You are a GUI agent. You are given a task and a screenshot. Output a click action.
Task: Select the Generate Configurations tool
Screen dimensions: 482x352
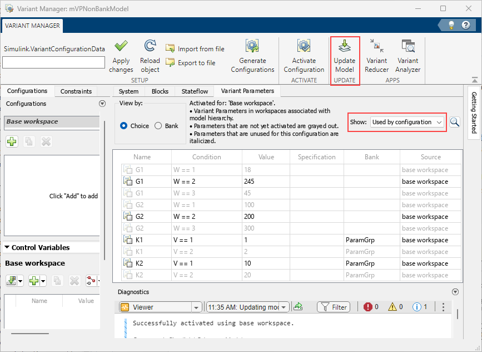pos(252,56)
